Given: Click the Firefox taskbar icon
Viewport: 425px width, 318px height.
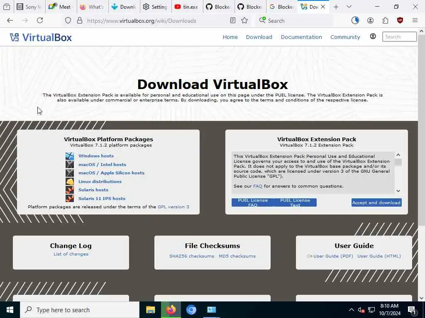Looking at the screenshot, I should (x=171, y=310).
